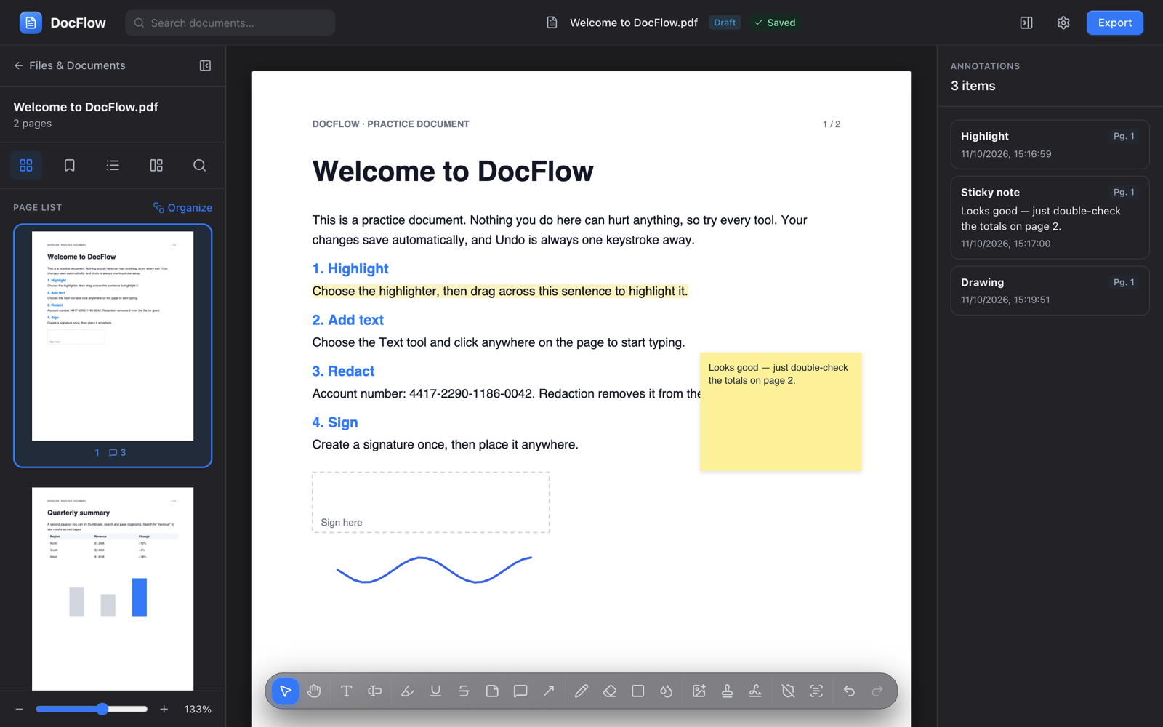Click the Export button
Viewport: 1163px width, 727px height.
[1114, 23]
